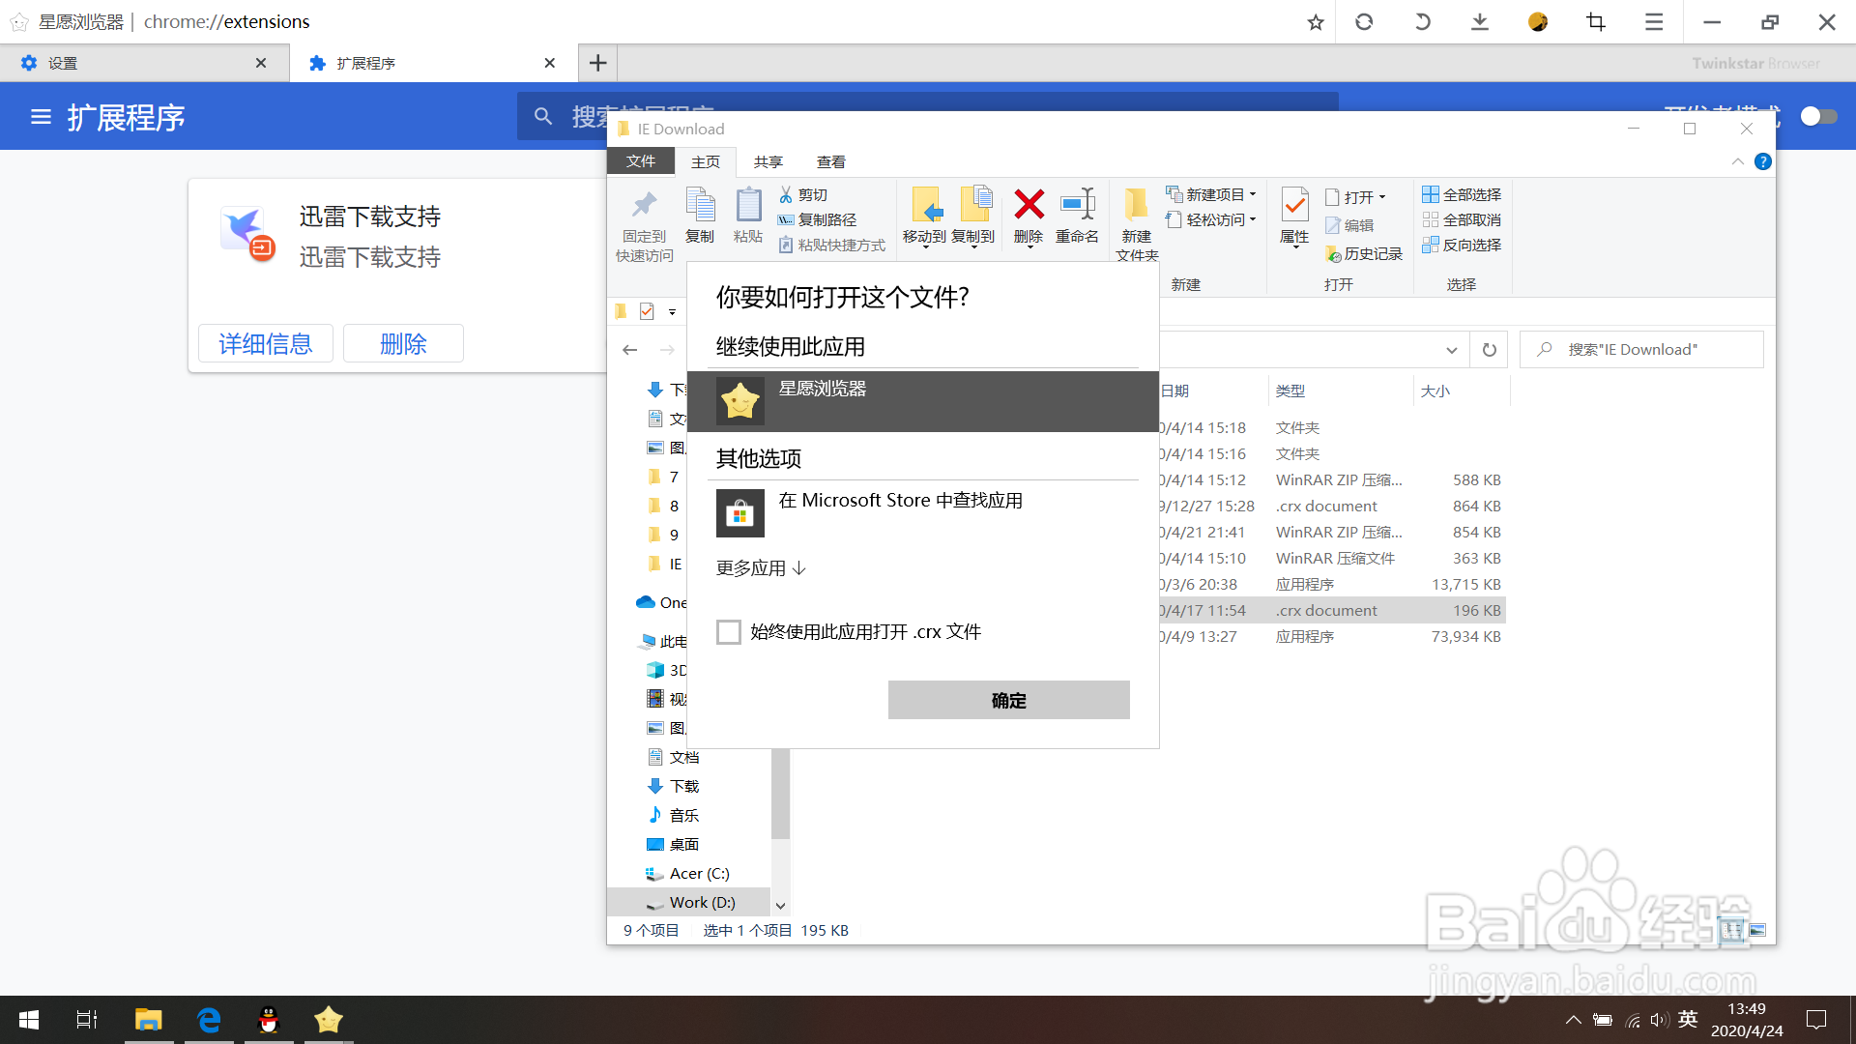The height and width of the screenshot is (1044, 1856).
Task: Switch to the Settings browser tab
Action: pyautogui.click(x=145, y=63)
